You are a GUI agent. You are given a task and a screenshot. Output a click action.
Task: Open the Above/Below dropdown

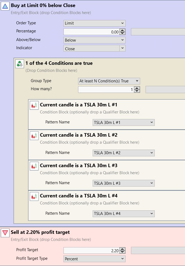tap(94, 40)
